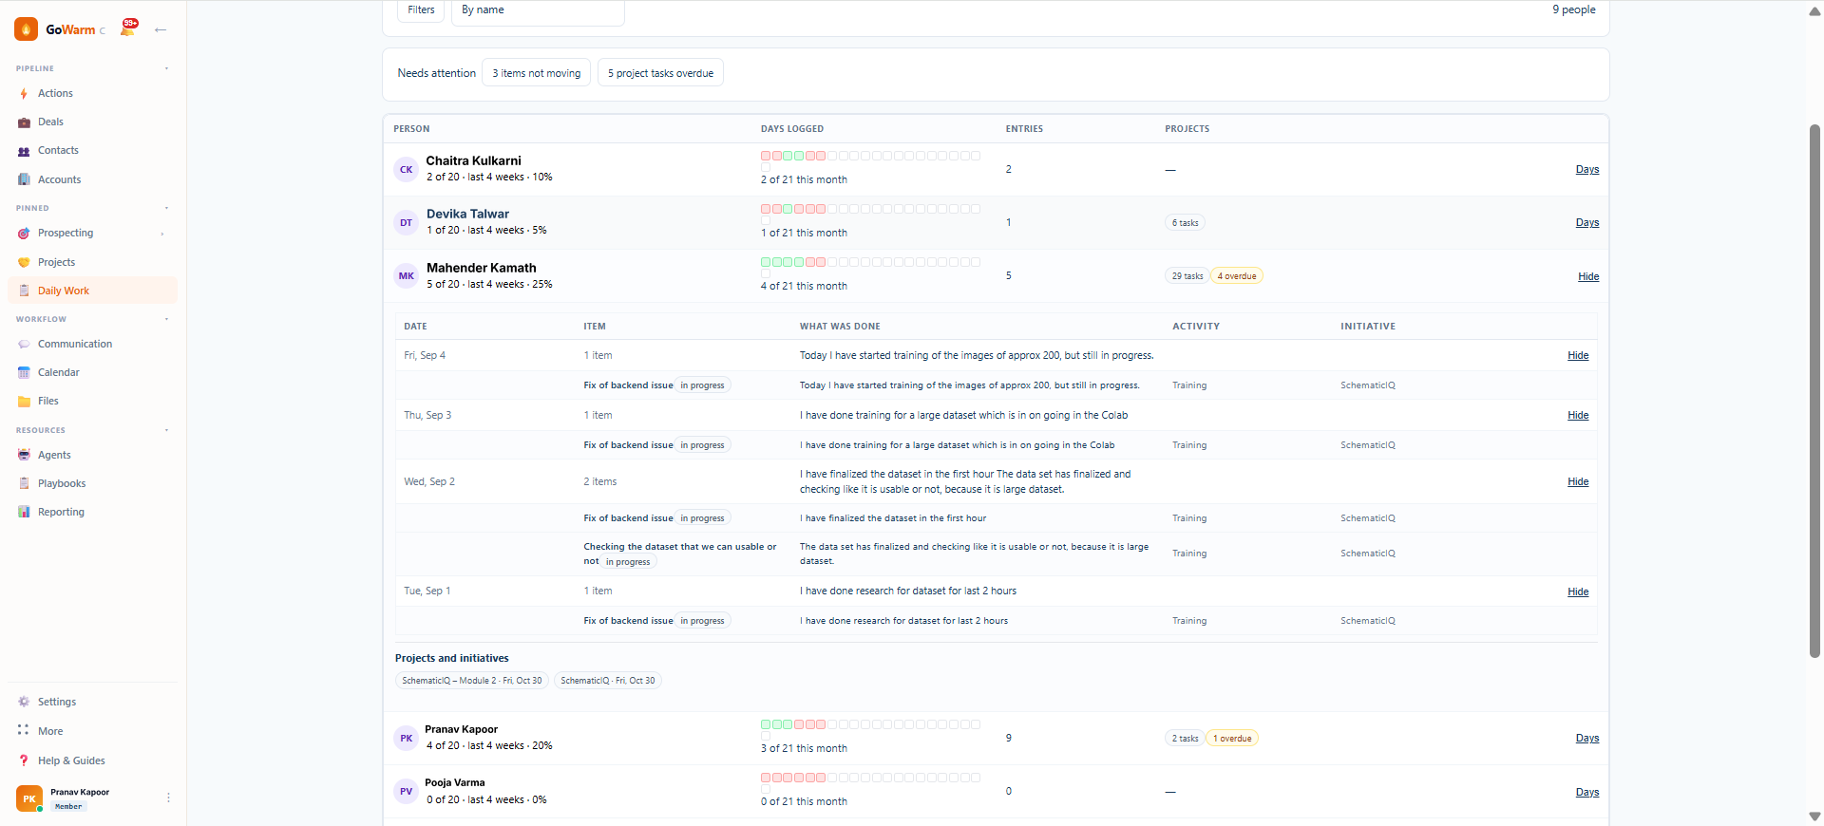Open Files via its folder icon
The image size is (1824, 826).
24,402
